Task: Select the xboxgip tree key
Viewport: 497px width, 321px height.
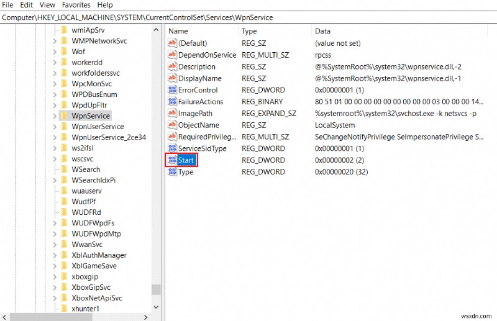Action: click(x=84, y=276)
